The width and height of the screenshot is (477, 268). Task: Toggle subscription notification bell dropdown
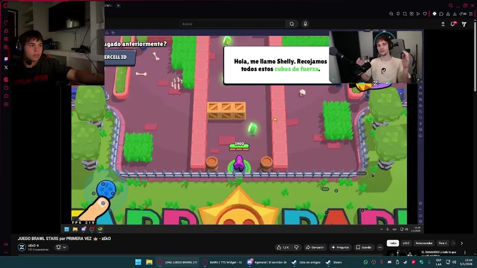tap(61, 247)
